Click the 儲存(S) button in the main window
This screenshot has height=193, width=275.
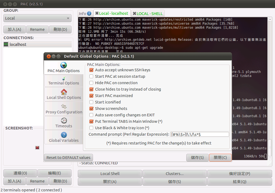[175, 182]
